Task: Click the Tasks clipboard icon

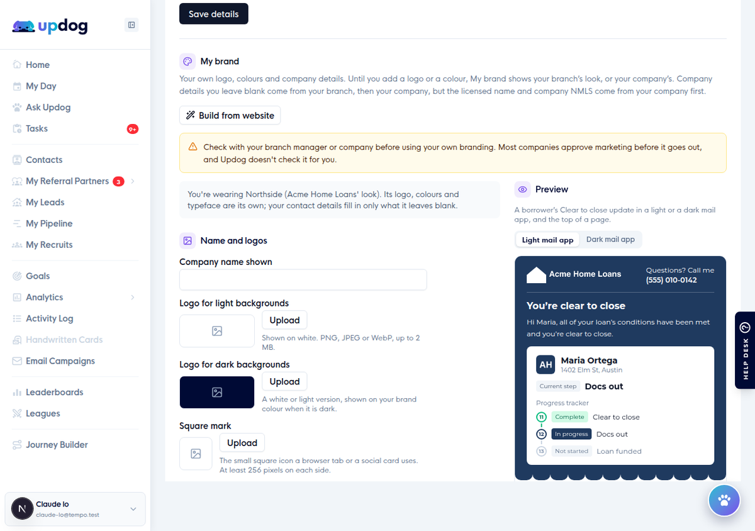Action: click(17, 128)
